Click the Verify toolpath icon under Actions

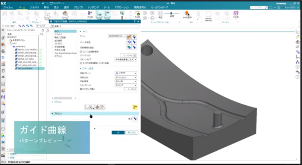(97, 107)
